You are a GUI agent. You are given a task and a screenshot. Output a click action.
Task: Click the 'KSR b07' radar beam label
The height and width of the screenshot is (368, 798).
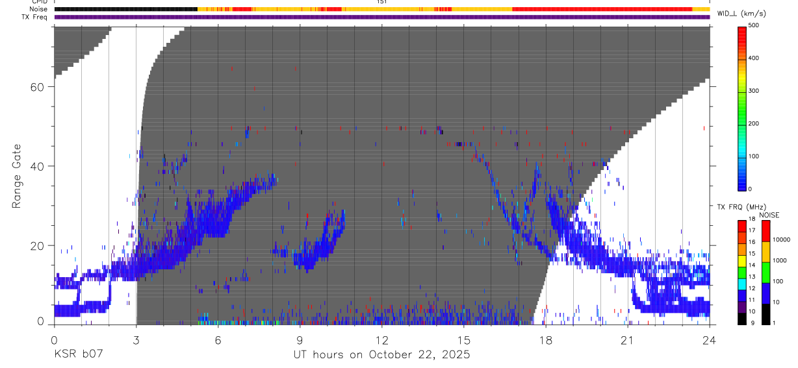coord(78,354)
